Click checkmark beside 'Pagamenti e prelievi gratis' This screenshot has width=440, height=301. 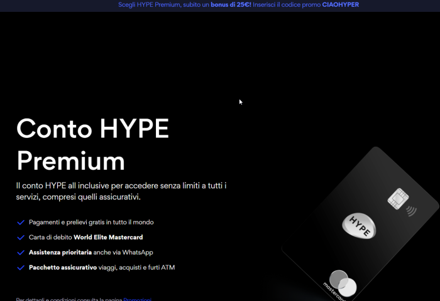point(21,223)
